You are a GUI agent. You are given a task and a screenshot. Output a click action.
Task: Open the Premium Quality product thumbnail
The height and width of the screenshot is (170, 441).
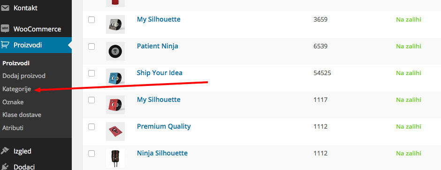pyautogui.click(x=115, y=131)
